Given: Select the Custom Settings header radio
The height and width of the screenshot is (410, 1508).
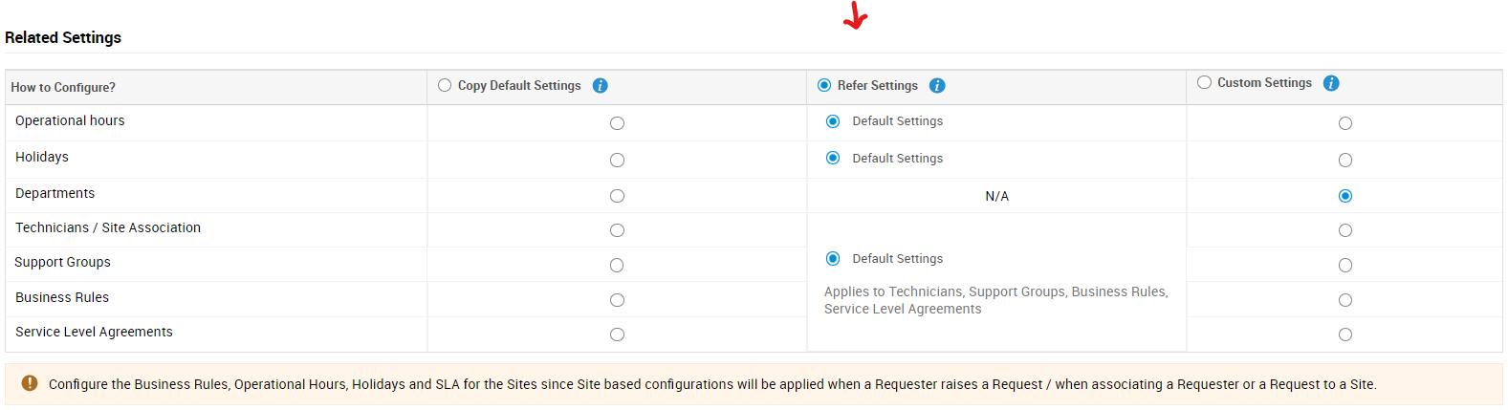Looking at the screenshot, I should 1204,82.
